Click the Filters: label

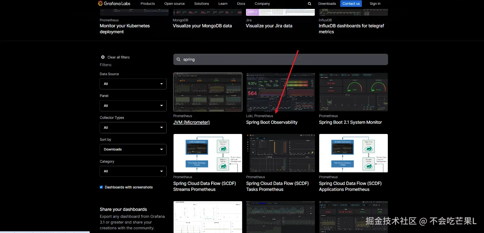[106, 65]
